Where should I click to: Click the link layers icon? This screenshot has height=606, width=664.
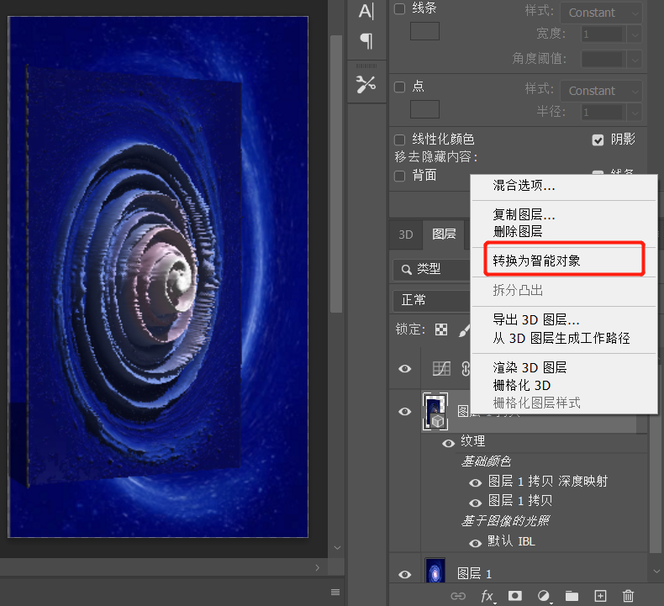pyautogui.click(x=458, y=596)
